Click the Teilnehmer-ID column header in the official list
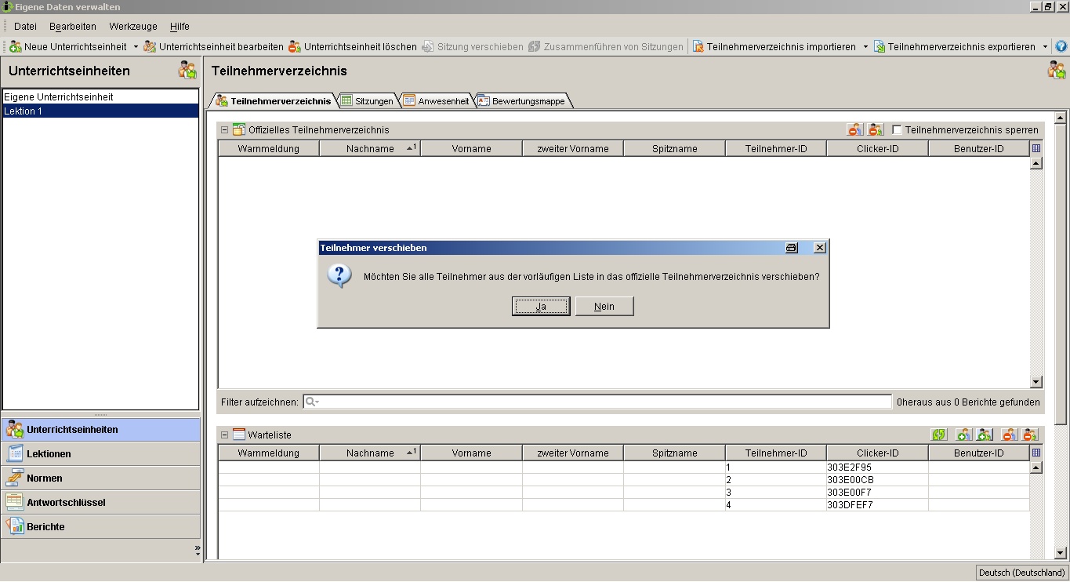The width and height of the screenshot is (1070, 582). point(776,148)
